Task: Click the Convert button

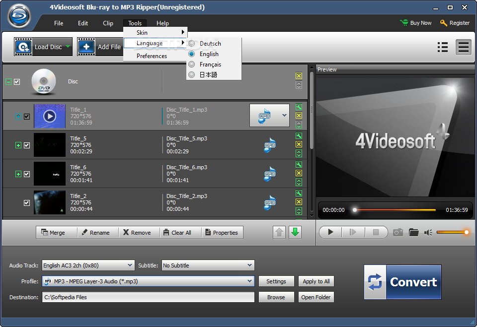Action: pyautogui.click(x=402, y=282)
